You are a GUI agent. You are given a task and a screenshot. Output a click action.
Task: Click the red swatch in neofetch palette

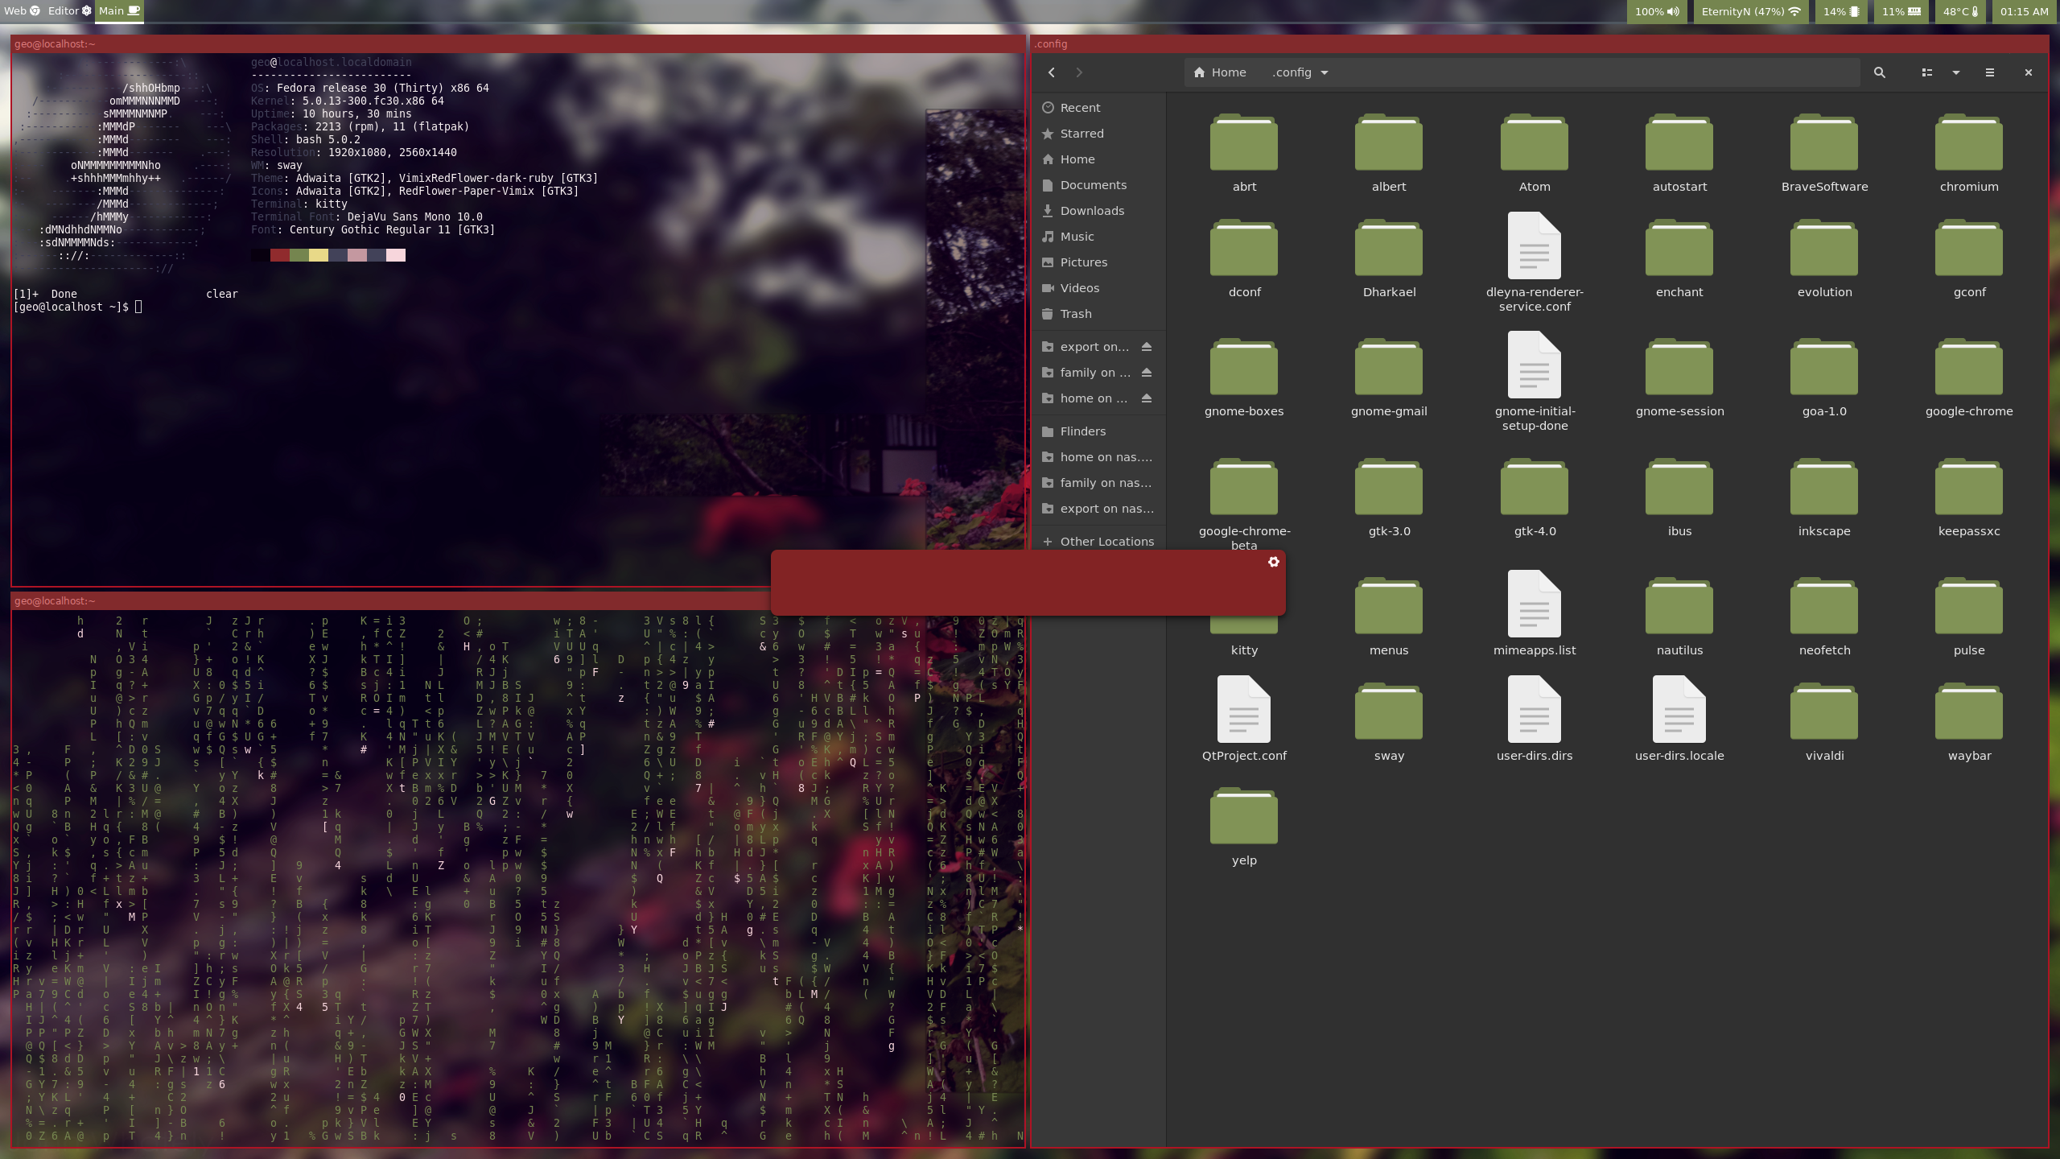pos(280,255)
